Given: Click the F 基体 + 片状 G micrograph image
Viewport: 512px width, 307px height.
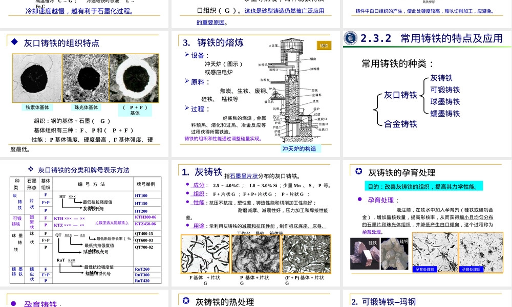Looking at the screenshot, I should pyautogui.click(x=205, y=254).
